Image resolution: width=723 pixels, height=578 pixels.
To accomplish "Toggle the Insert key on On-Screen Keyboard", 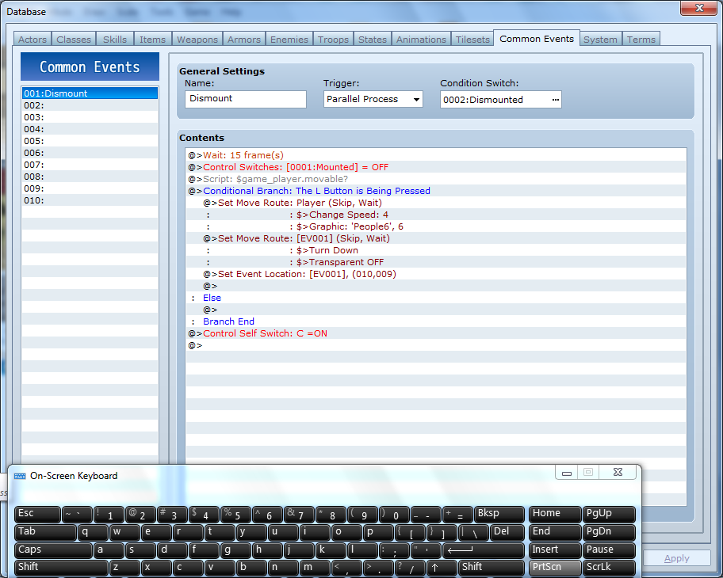I will [555, 550].
